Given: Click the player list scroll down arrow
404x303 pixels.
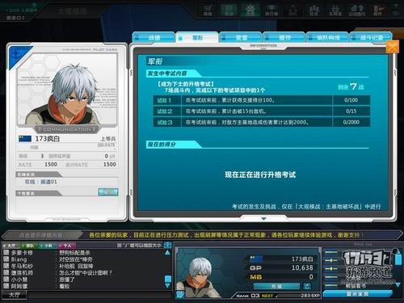Looking at the screenshot, I should click(398, 284).
